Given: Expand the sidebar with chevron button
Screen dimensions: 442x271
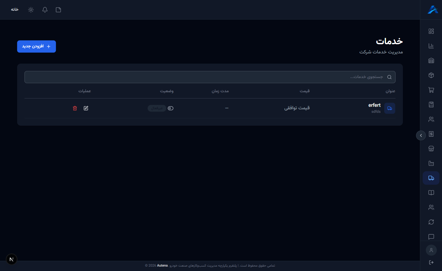Looking at the screenshot, I should click(421, 135).
